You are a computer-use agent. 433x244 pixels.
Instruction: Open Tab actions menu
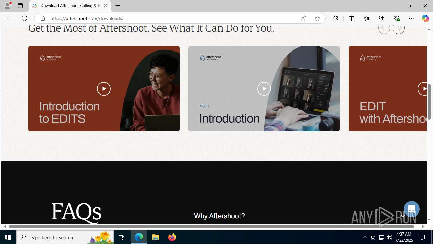tap(20, 6)
